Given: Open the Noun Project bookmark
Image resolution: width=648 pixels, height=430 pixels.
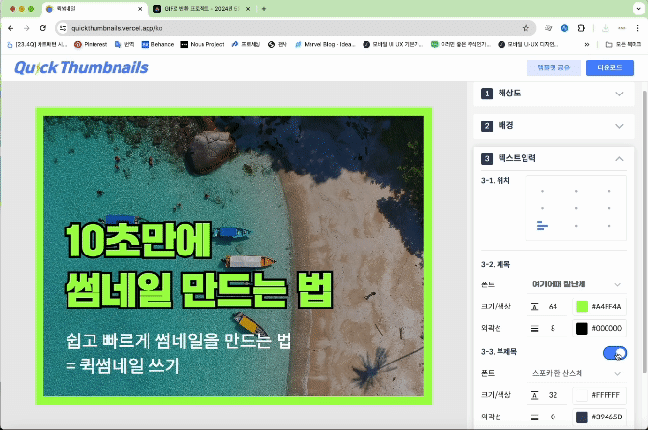Looking at the screenshot, I should (202, 44).
